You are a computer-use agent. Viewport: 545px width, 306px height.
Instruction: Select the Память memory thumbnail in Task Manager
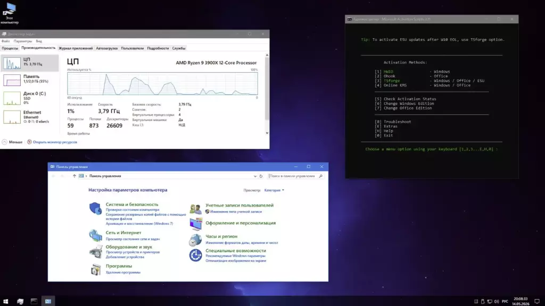tap(12, 80)
